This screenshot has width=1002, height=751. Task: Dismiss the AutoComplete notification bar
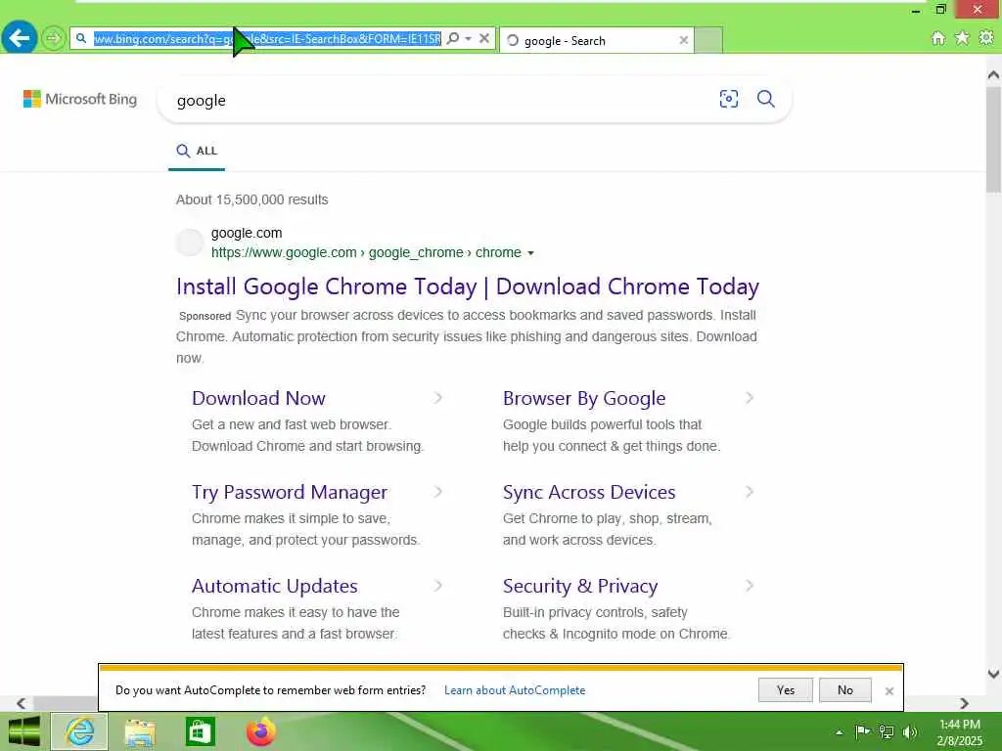click(x=888, y=691)
